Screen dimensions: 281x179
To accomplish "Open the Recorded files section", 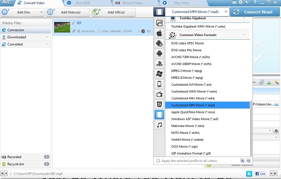I will [x=26, y=157].
